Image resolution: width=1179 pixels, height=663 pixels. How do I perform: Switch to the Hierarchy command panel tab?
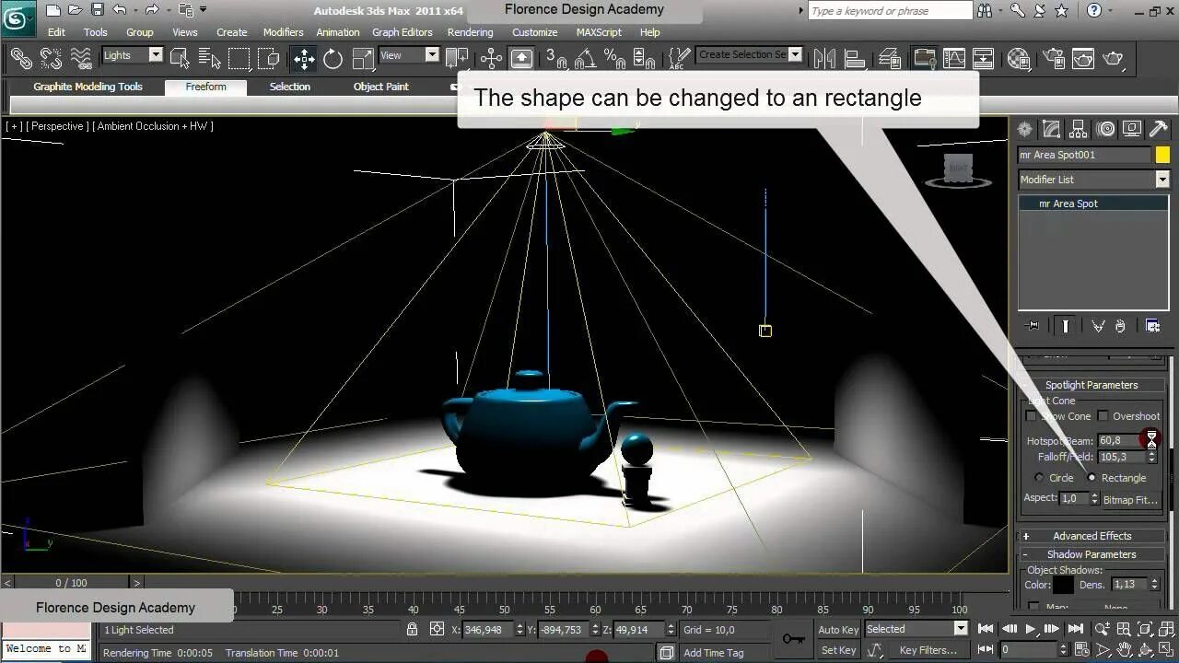pos(1078,129)
